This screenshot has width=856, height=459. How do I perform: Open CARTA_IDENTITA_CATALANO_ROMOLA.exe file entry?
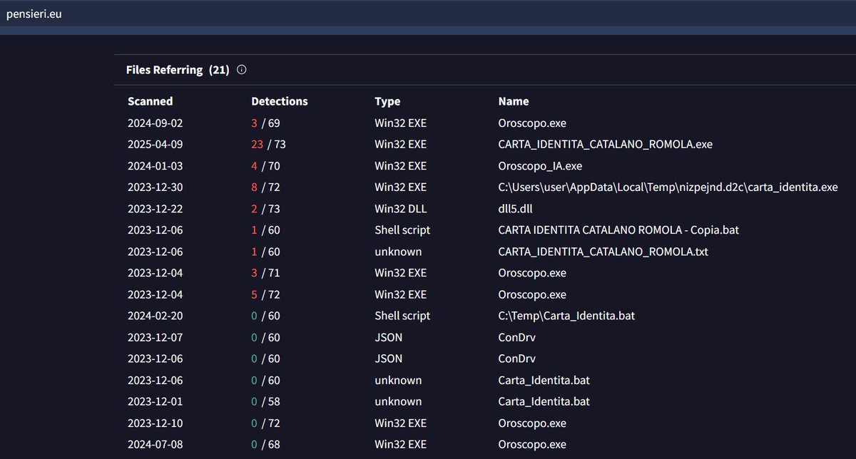605,144
